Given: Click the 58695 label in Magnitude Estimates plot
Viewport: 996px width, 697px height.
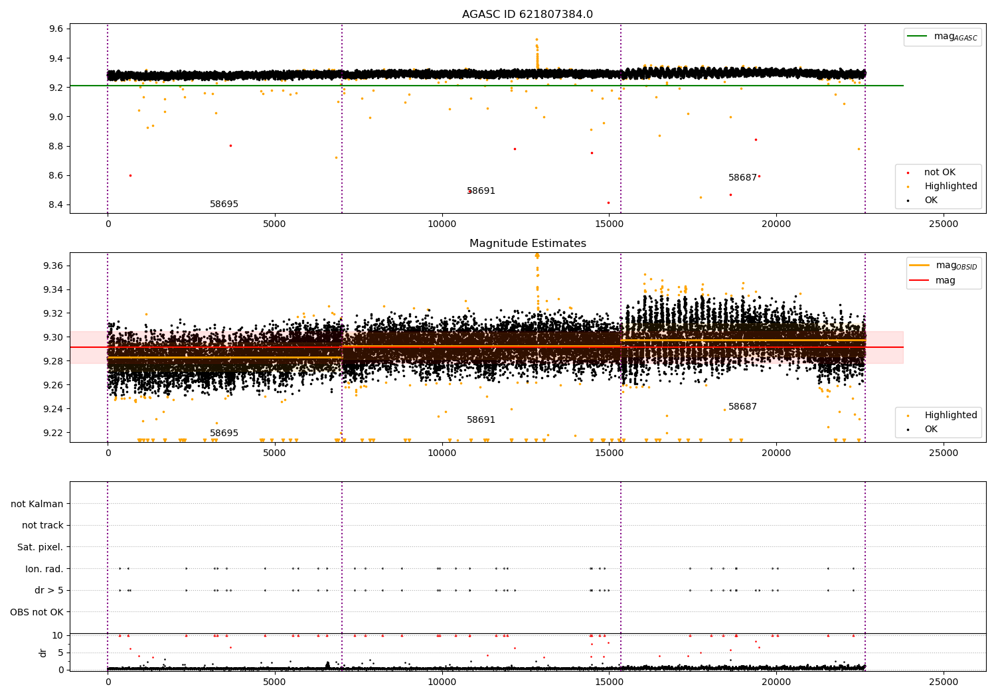Looking at the screenshot, I should coord(224,433).
